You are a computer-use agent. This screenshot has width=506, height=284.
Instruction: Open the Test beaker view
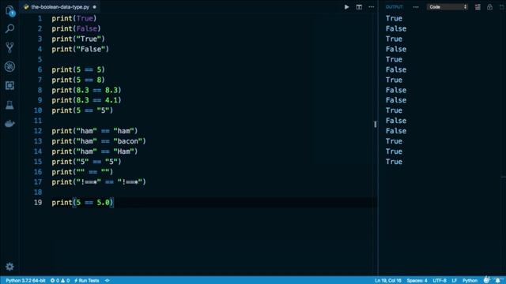(9, 105)
